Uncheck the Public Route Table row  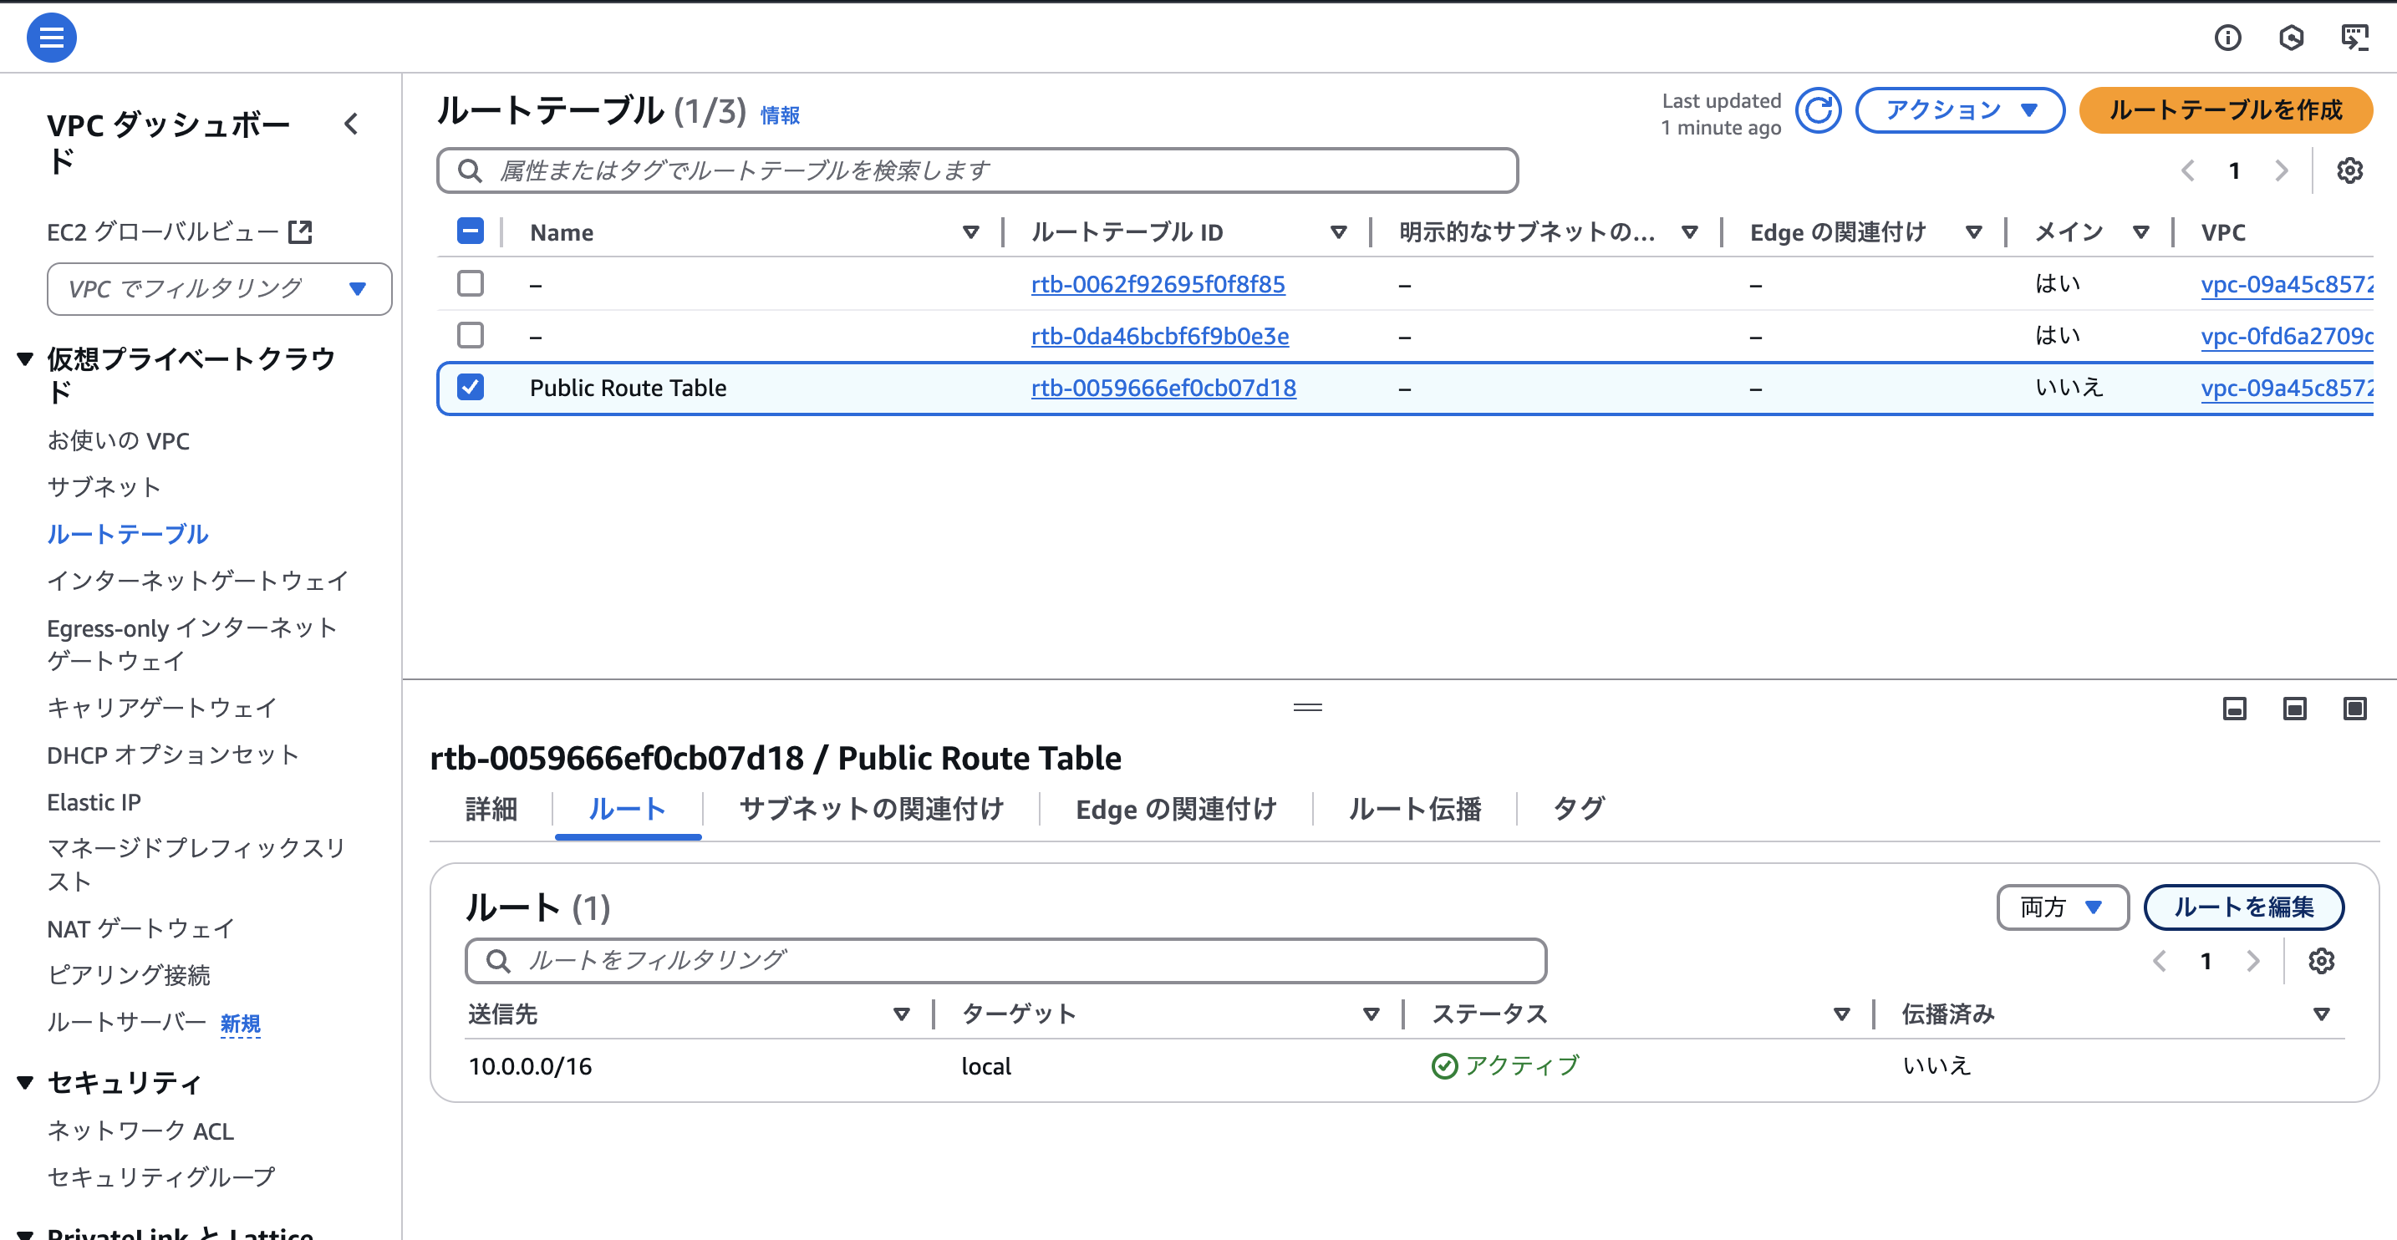click(x=471, y=387)
